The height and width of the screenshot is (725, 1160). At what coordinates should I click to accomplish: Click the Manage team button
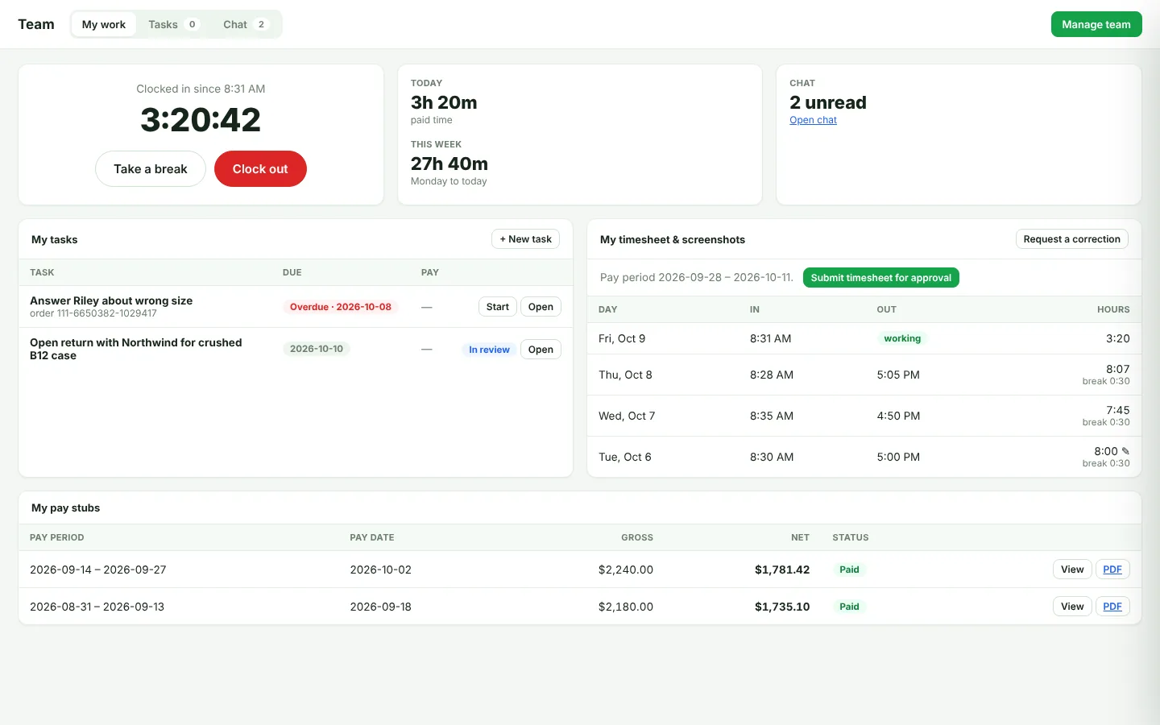point(1096,24)
